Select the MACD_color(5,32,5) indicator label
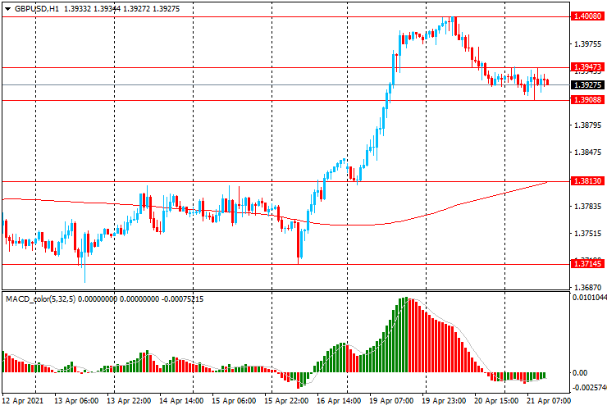The height and width of the screenshot is (410, 607). [41, 298]
